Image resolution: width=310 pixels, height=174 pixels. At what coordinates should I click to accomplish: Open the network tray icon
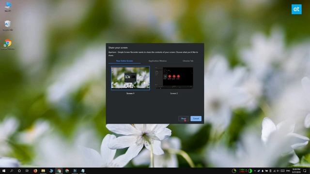tap(275, 171)
